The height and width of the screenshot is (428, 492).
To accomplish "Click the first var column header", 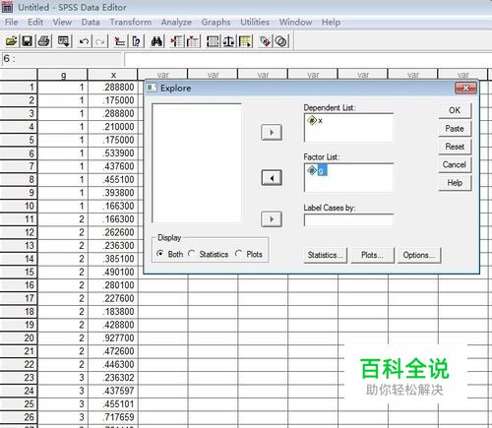I will (163, 75).
